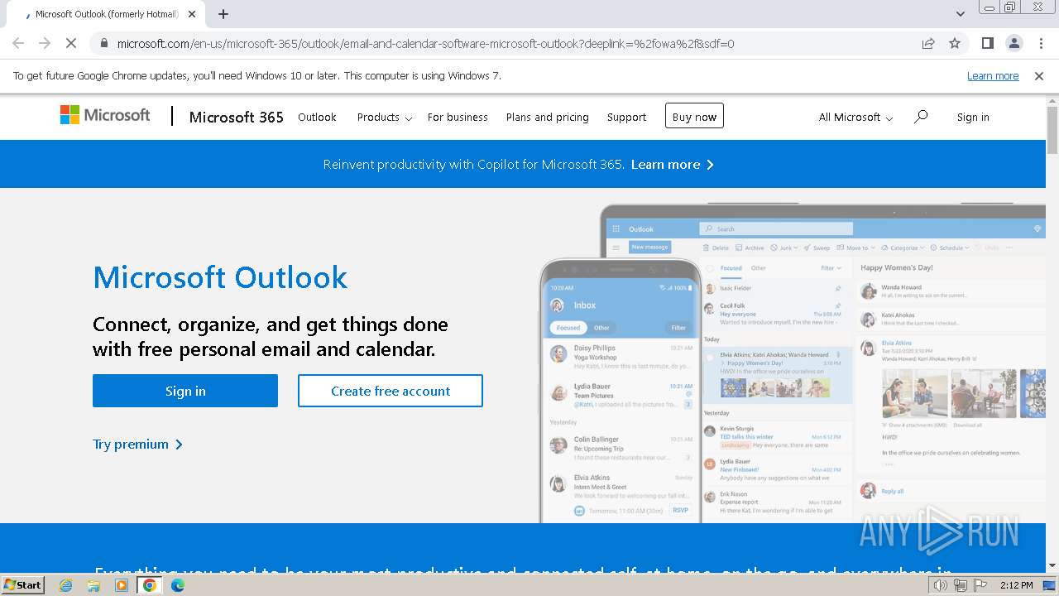The height and width of the screenshot is (596, 1059).
Task: Open the Support nav item
Action: (x=626, y=117)
